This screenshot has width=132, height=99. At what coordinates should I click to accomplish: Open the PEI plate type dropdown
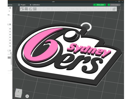coord(9,15)
